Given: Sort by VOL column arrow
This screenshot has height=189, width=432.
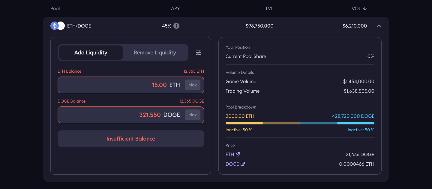Looking at the screenshot, I should click(365, 8).
